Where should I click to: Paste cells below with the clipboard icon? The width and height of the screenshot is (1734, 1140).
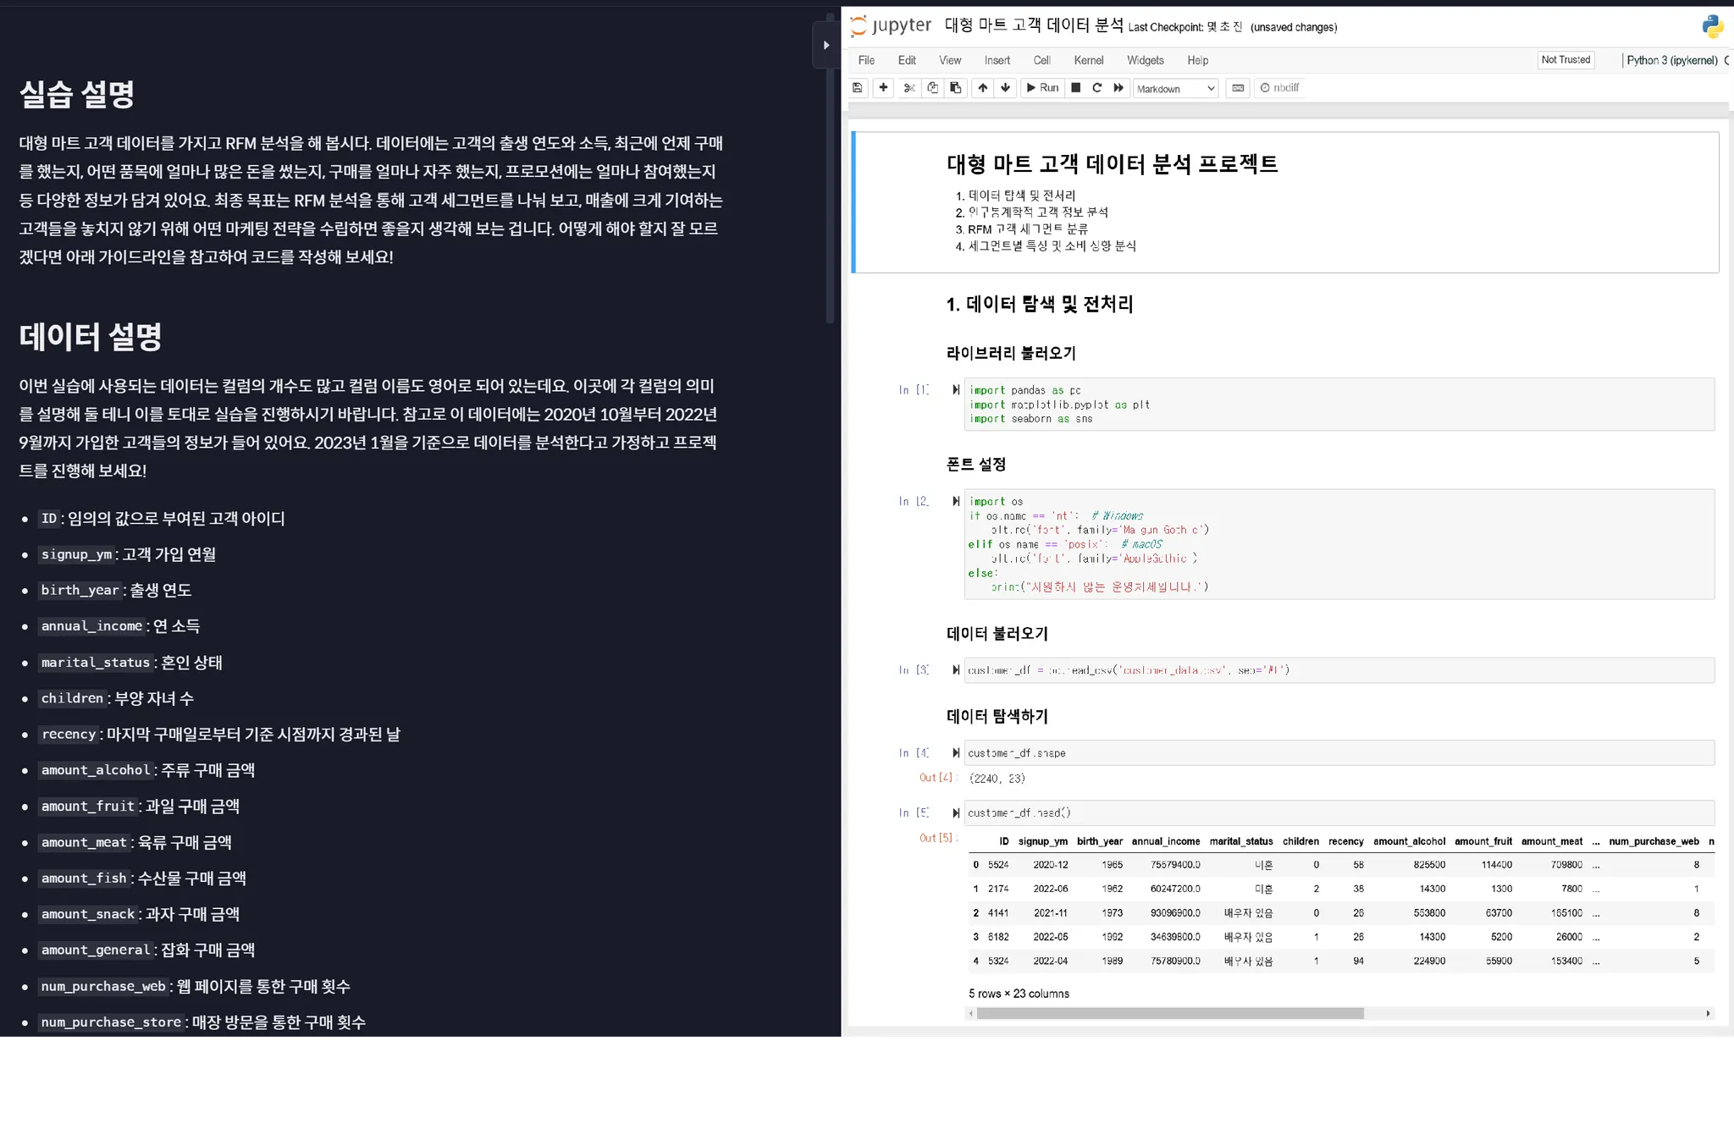(956, 88)
